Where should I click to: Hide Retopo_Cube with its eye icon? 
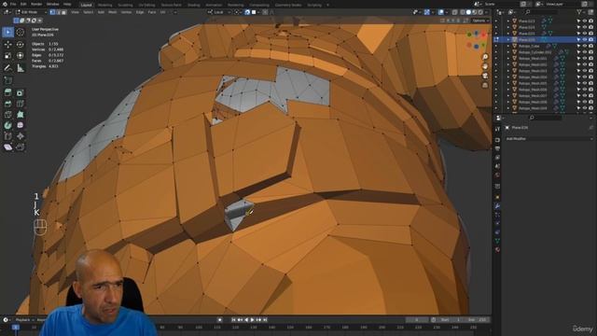click(585, 46)
